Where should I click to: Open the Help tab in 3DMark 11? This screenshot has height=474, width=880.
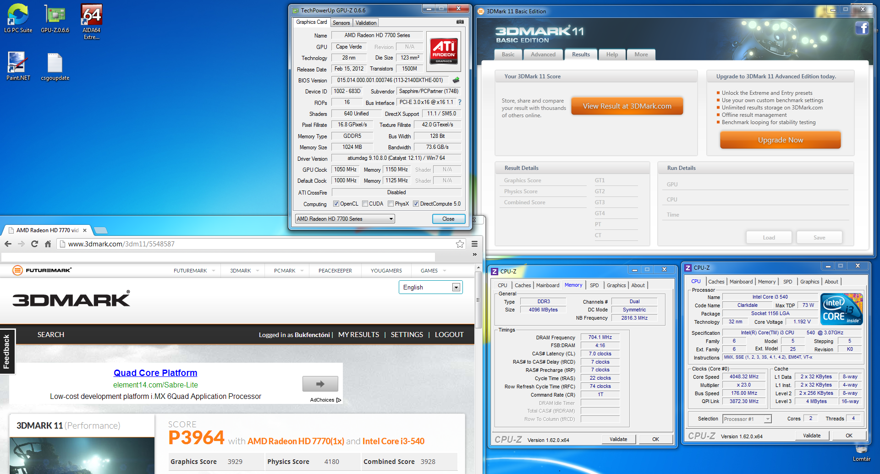pos(612,54)
